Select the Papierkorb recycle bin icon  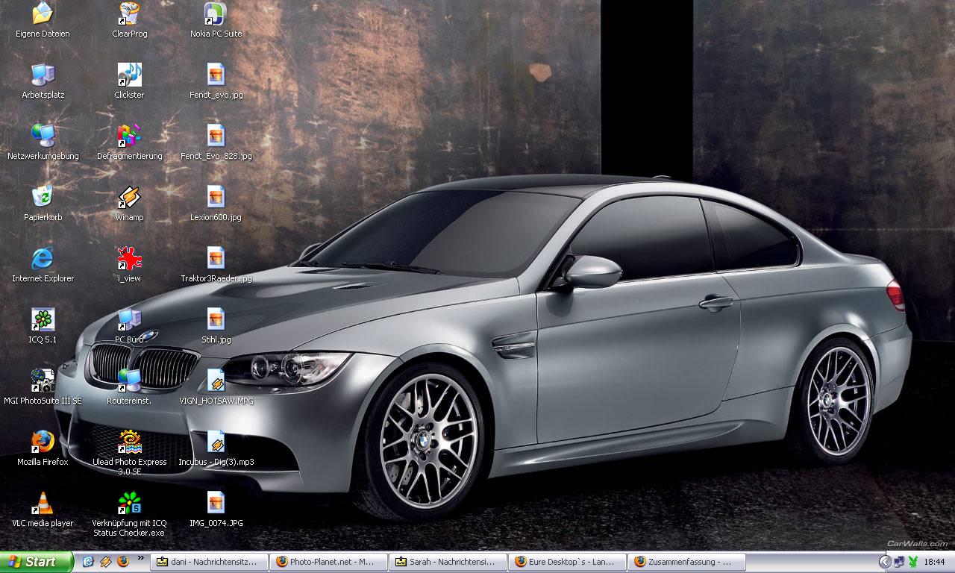(43, 198)
